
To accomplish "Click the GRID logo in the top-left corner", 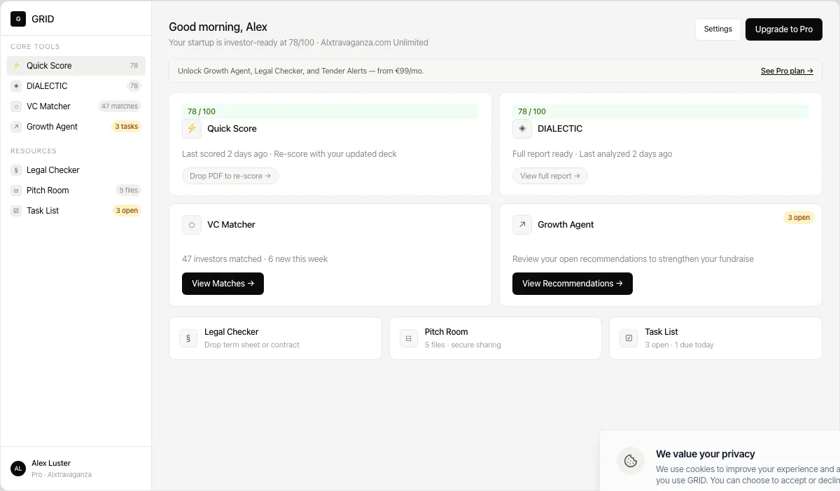I will pos(18,19).
